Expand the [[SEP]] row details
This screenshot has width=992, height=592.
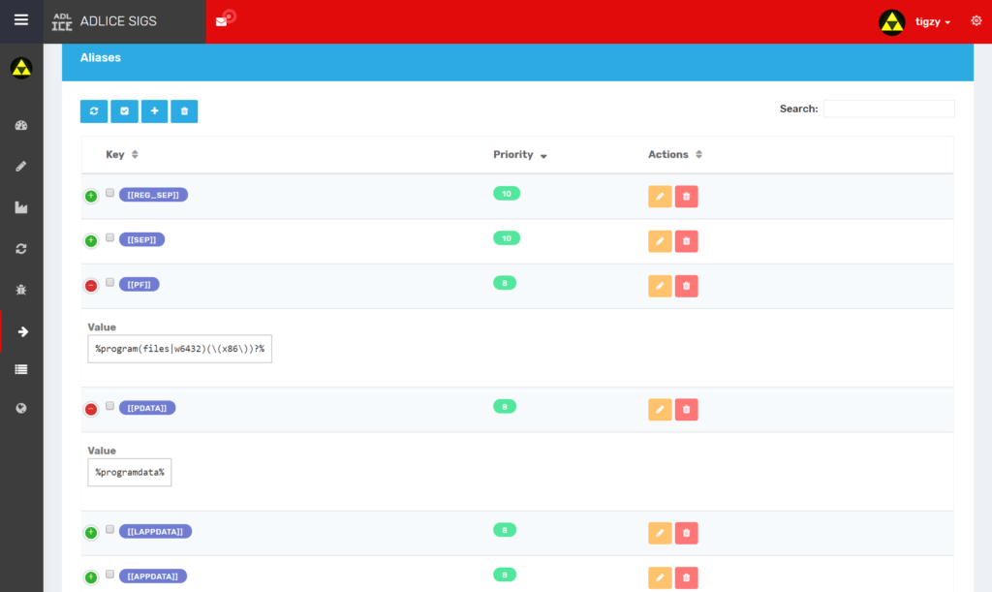(x=91, y=240)
